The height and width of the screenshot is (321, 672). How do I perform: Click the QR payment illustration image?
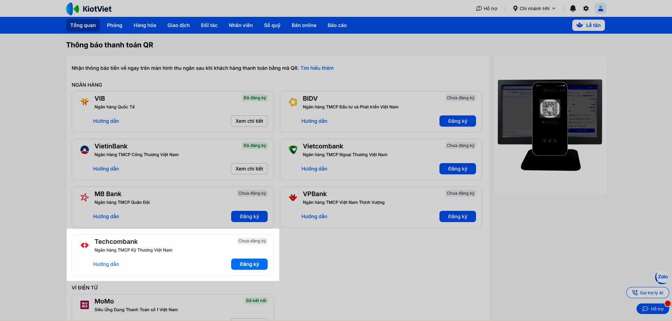pyautogui.click(x=550, y=126)
